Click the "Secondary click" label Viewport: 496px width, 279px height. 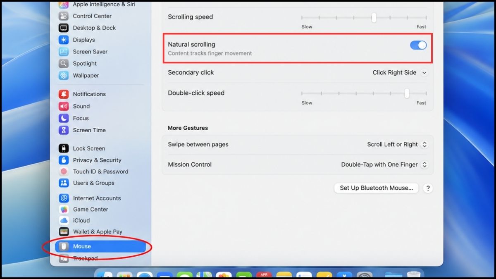[x=191, y=72]
